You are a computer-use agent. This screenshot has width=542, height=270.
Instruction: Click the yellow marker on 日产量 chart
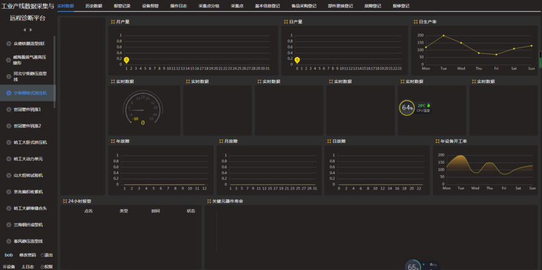(x=297, y=60)
